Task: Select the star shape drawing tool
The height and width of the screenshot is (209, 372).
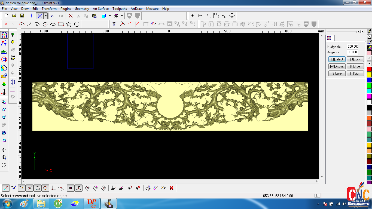Action: 69,24
